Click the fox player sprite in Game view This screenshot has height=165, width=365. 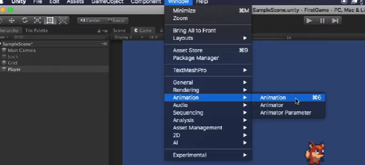315,153
